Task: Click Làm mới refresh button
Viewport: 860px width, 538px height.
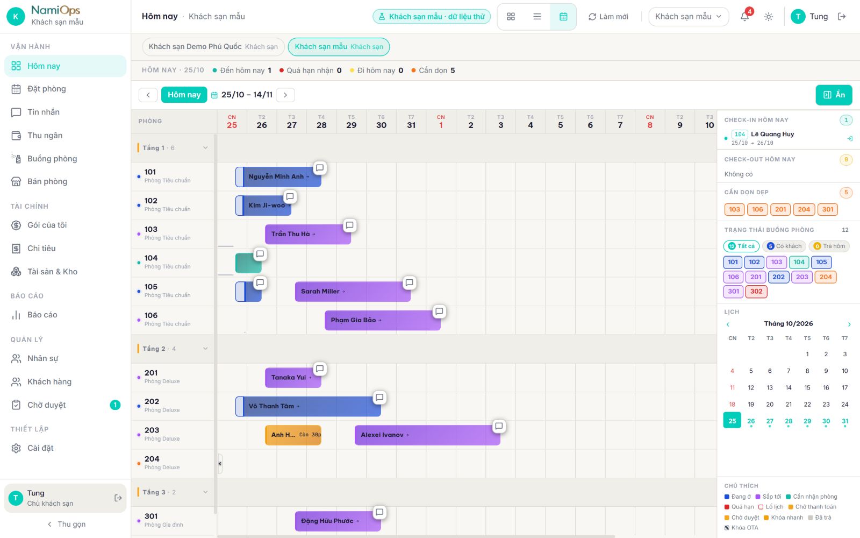Action: [x=608, y=17]
